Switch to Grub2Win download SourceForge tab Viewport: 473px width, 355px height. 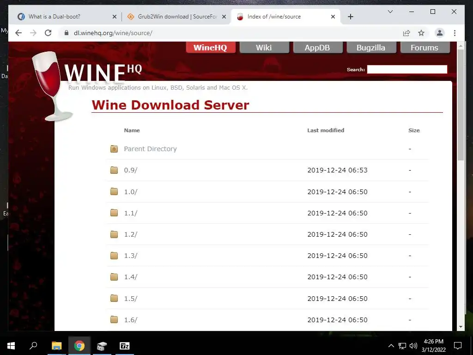tap(177, 17)
